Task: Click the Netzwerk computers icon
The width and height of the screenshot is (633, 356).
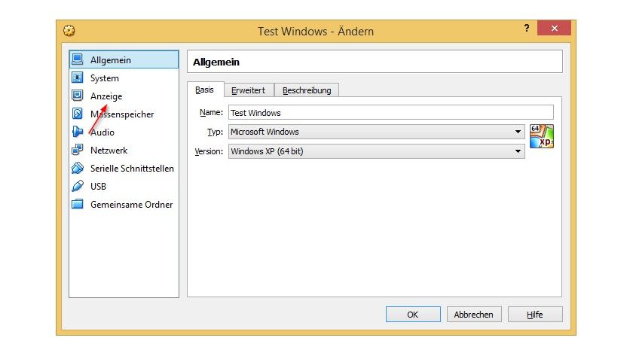Action: click(77, 150)
